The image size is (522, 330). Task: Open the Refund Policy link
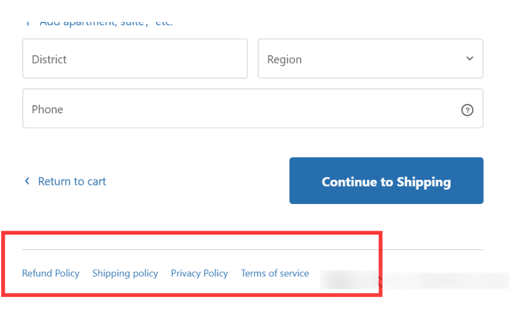click(51, 273)
